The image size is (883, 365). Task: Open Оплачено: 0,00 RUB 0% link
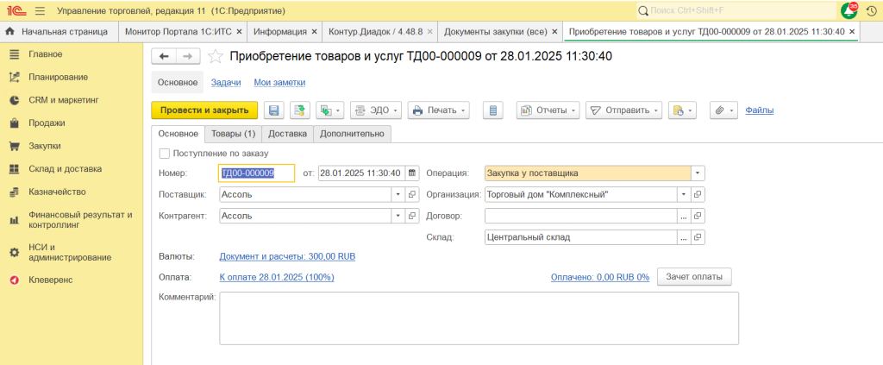click(x=600, y=277)
